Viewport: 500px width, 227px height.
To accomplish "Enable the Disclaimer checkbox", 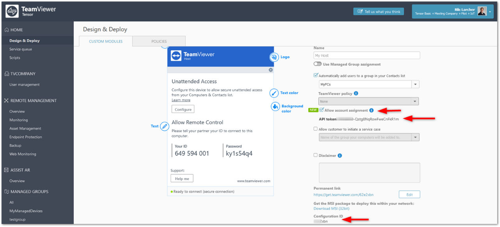I will point(316,155).
